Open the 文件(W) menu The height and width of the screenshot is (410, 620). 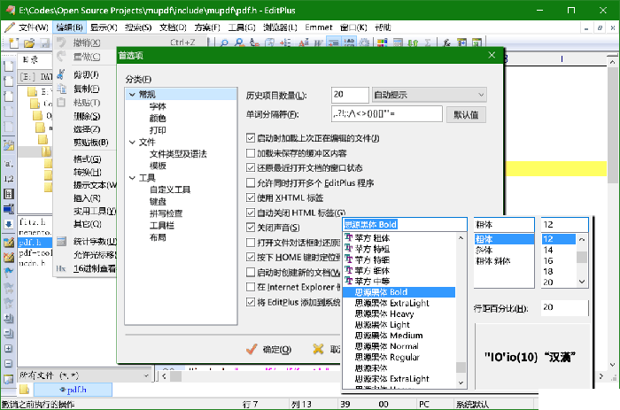(x=34, y=27)
